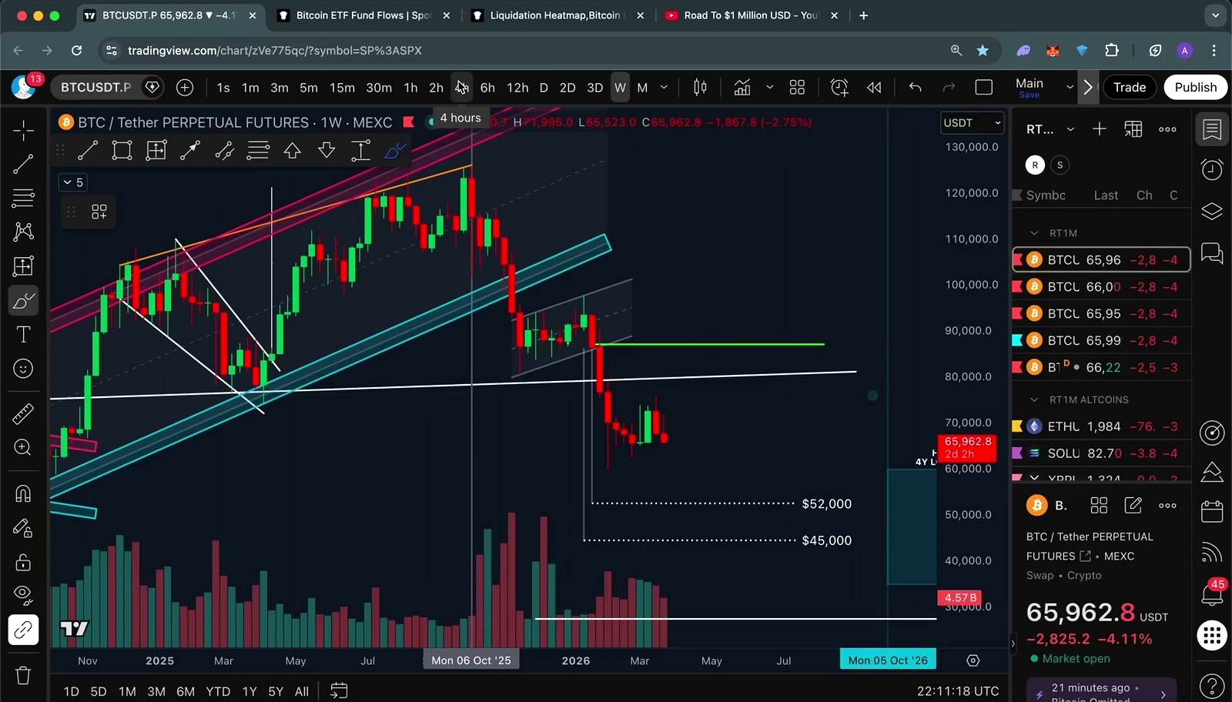The image size is (1232, 702).
Task: Select the 12h timeframe
Action: click(517, 88)
